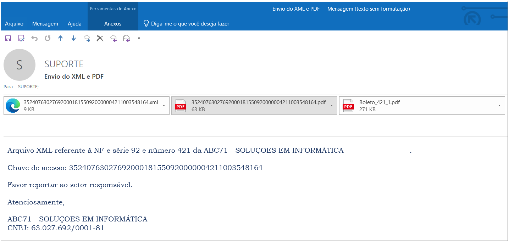Viewport: 509px width, 242px height.
Task: Click the Reply All envelope icon
Action: [x=126, y=38]
